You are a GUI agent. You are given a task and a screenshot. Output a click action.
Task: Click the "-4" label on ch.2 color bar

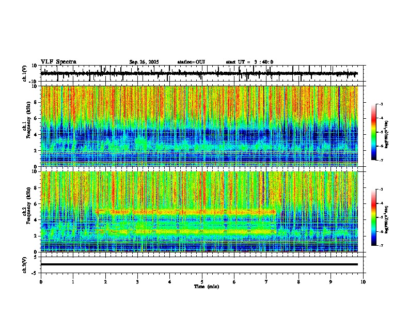381,203
